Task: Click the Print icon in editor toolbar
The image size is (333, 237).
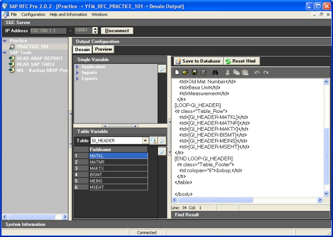Action: (203, 73)
